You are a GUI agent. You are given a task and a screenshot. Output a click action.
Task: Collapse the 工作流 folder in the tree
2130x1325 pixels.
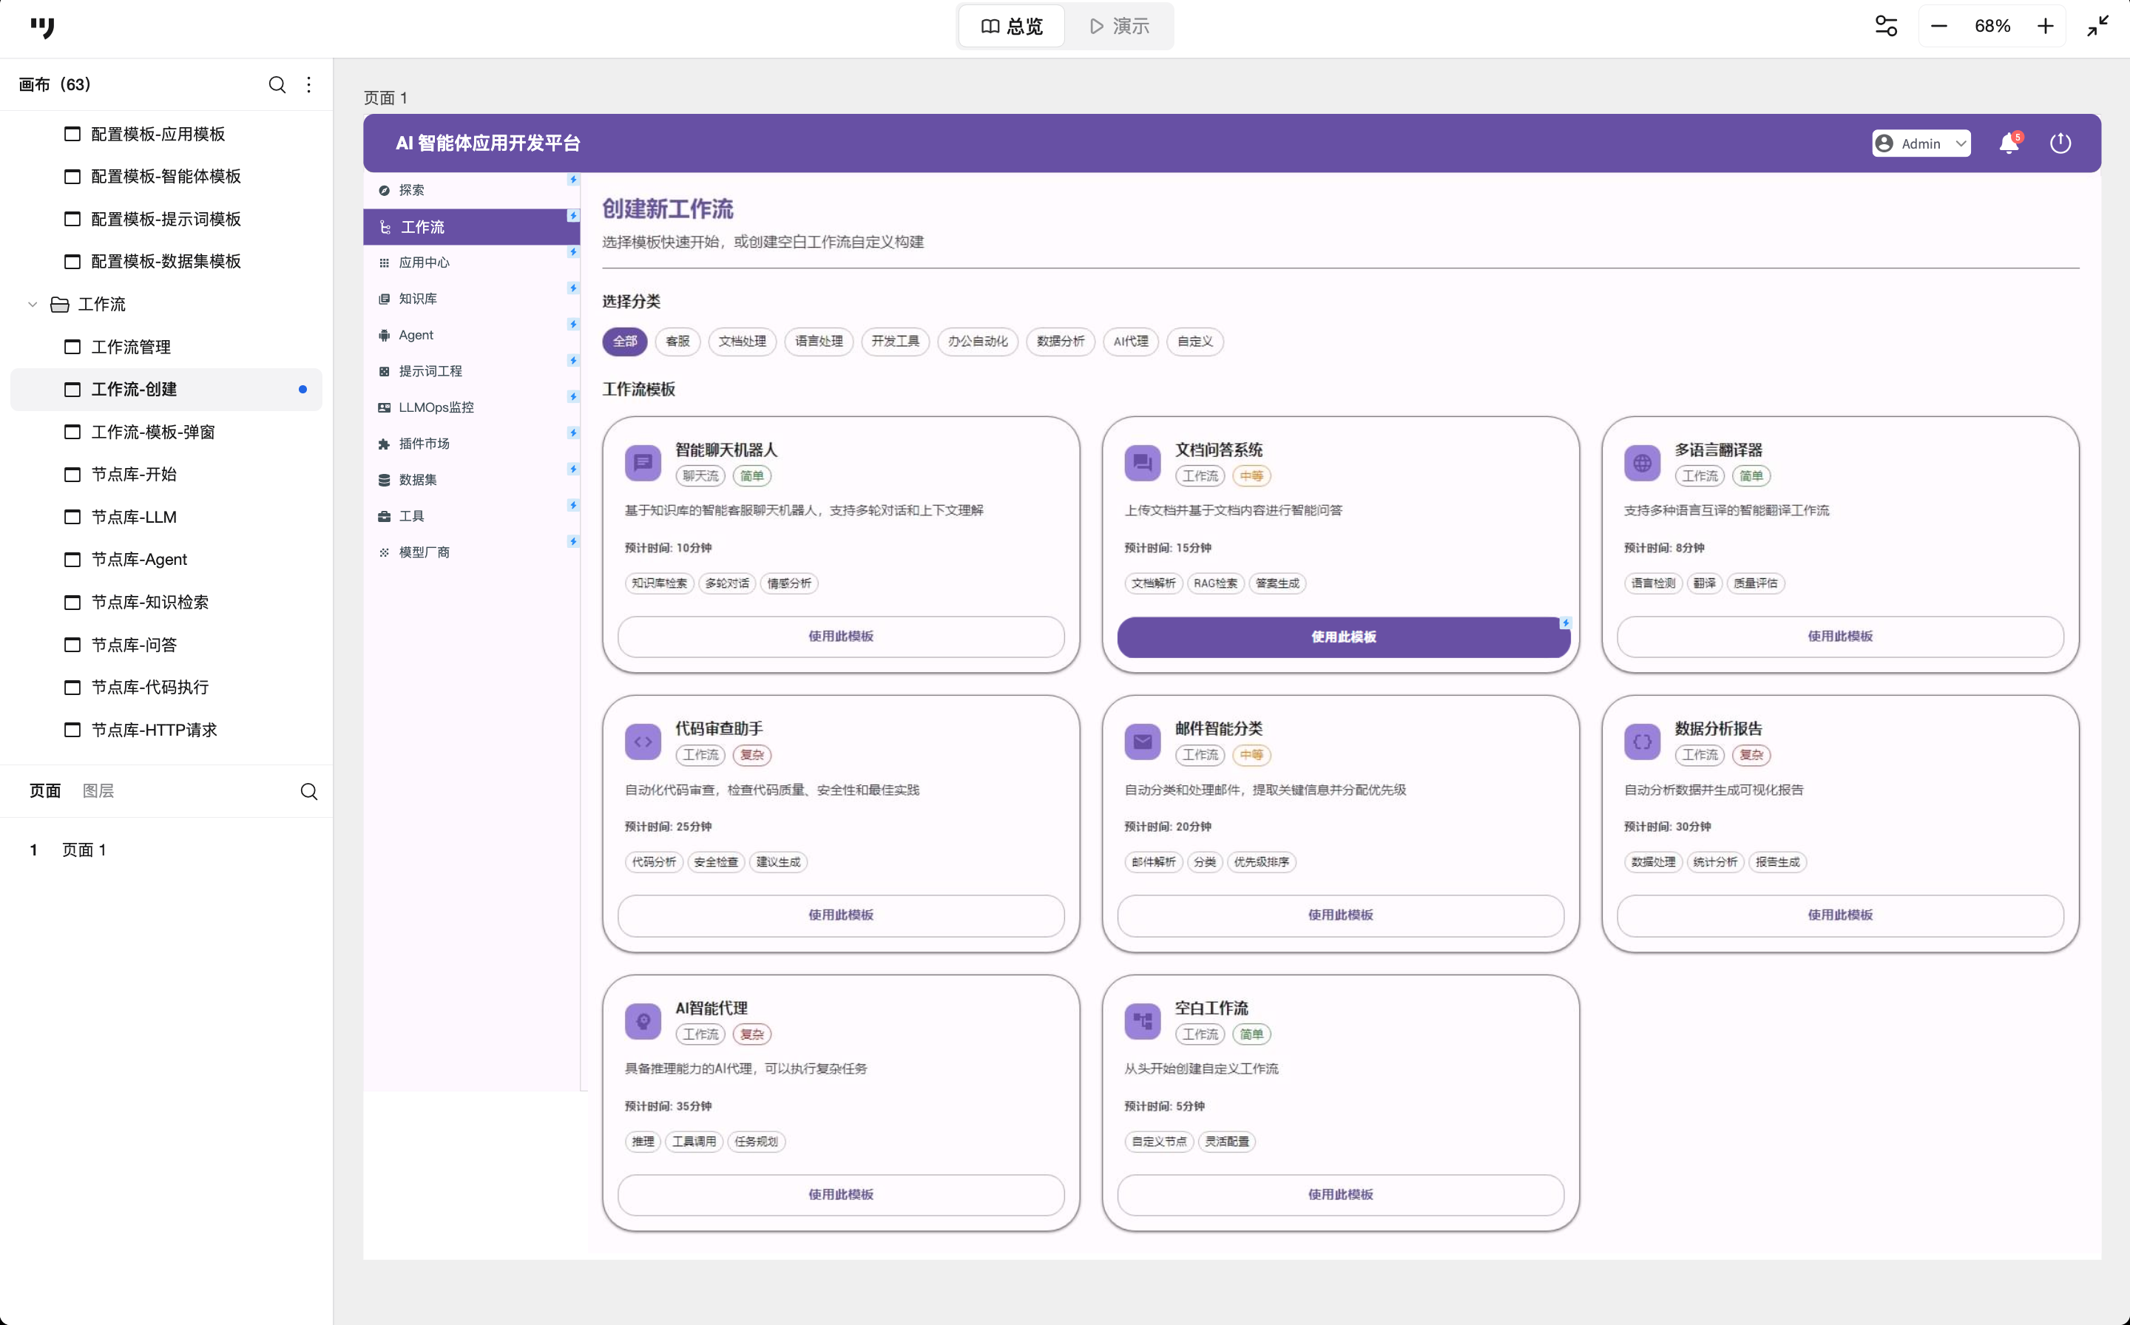click(33, 305)
